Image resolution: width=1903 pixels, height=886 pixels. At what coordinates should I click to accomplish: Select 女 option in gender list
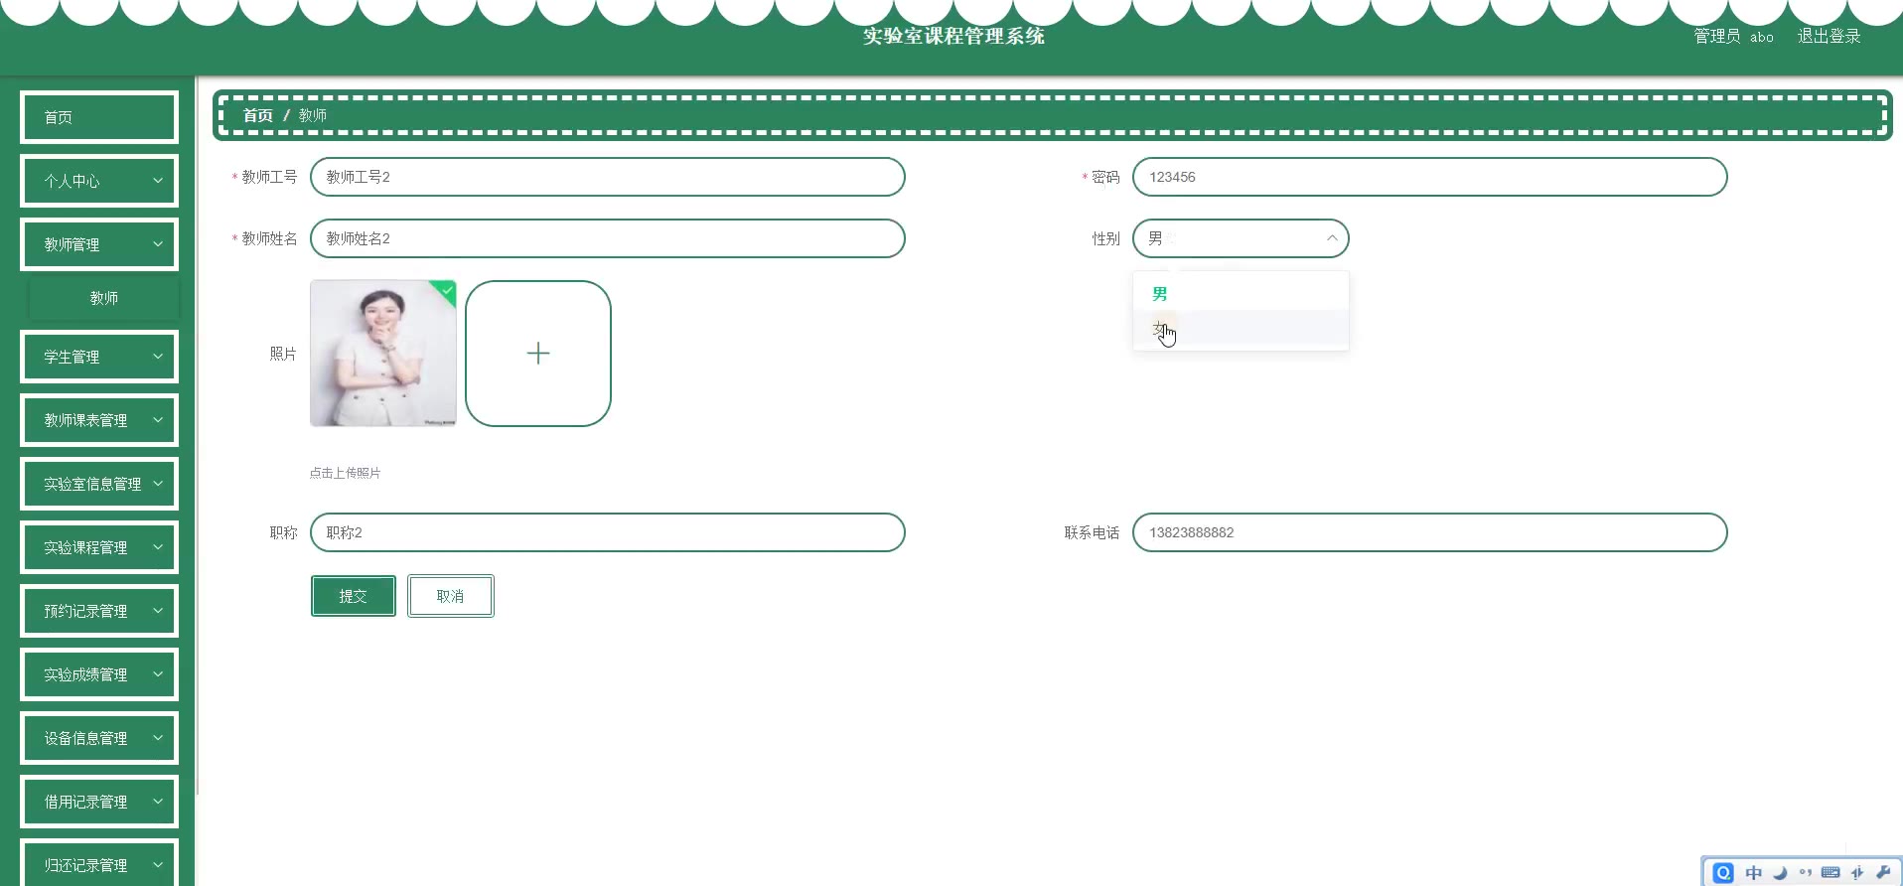(1241, 329)
